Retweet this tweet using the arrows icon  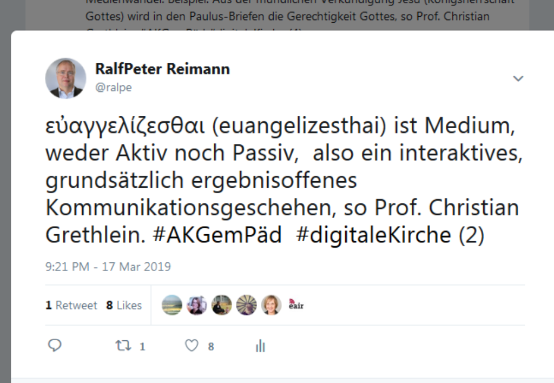click(x=123, y=345)
